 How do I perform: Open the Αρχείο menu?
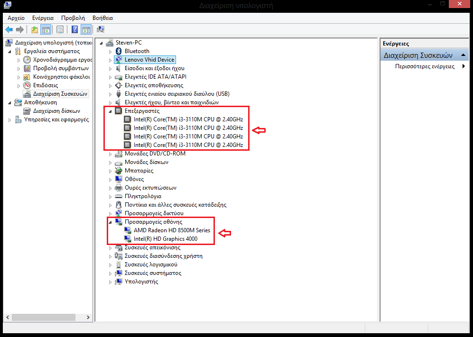tap(16, 18)
